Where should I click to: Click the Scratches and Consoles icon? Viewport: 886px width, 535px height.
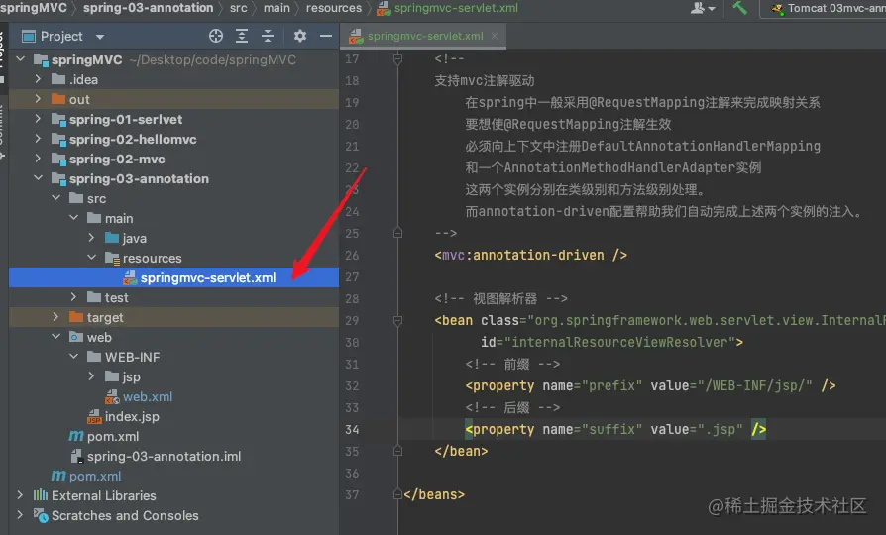click(40, 515)
